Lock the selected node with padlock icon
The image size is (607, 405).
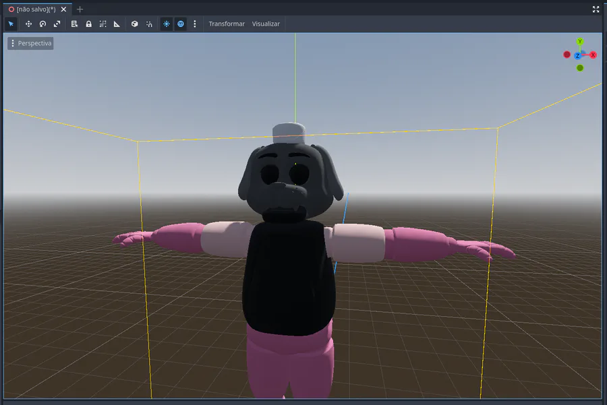tap(88, 24)
